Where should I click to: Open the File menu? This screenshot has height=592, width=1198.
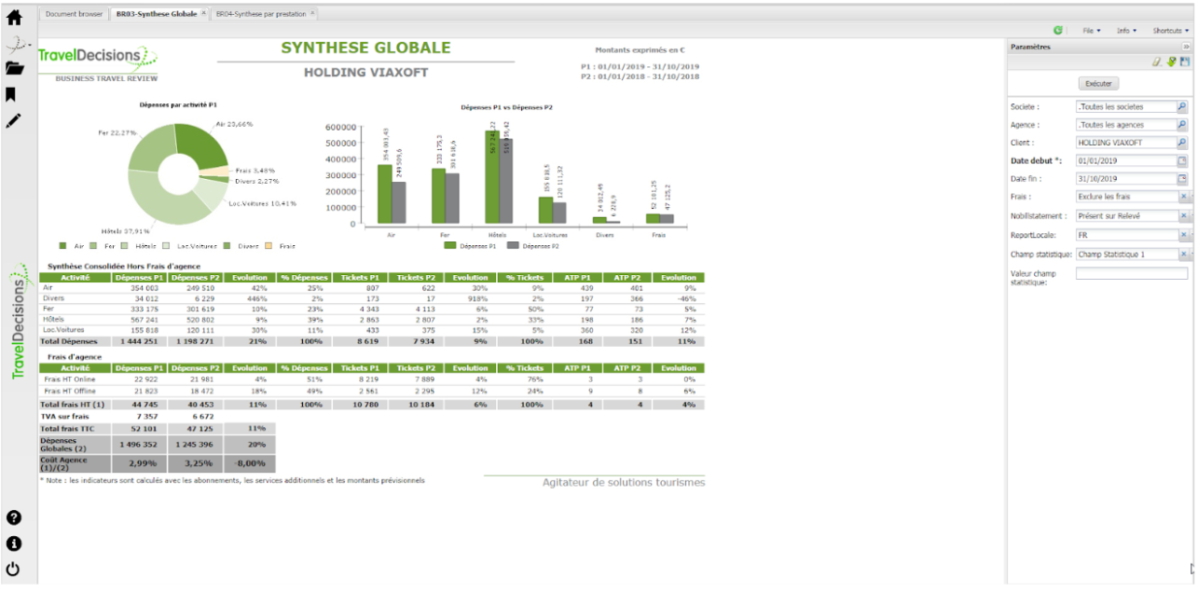(1092, 31)
